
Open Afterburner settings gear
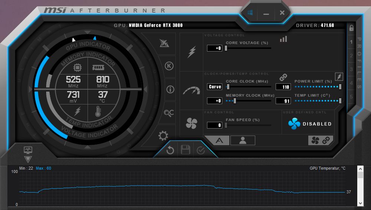point(163,136)
